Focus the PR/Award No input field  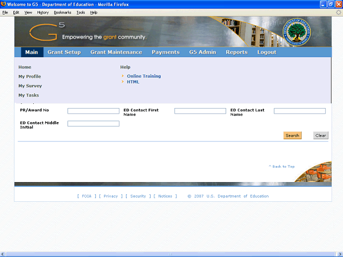point(93,111)
